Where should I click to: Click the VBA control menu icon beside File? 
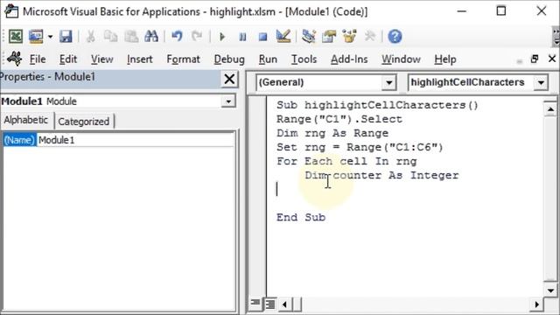[x=15, y=59]
